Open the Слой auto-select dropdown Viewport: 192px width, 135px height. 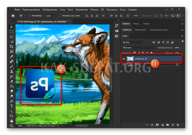click(x=50, y=16)
